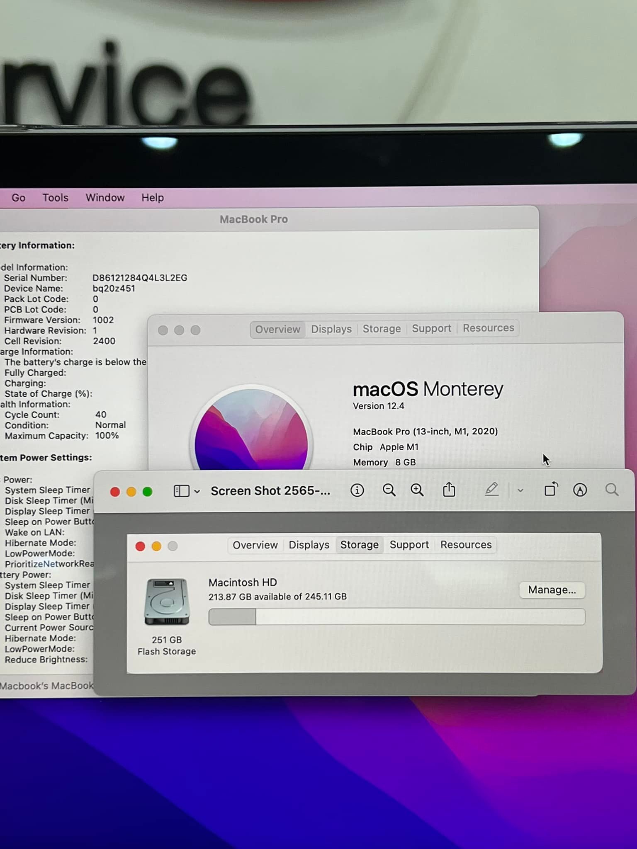The height and width of the screenshot is (849, 637).
Task: Close the Preview Screen Shot window
Action: pyautogui.click(x=115, y=492)
